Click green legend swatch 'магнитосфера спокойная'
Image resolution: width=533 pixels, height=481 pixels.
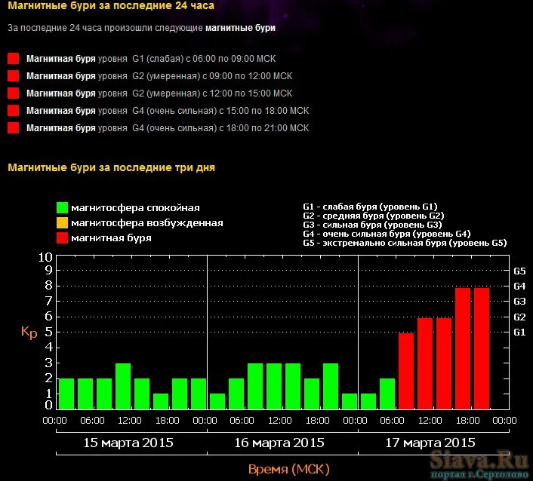tap(62, 208)
